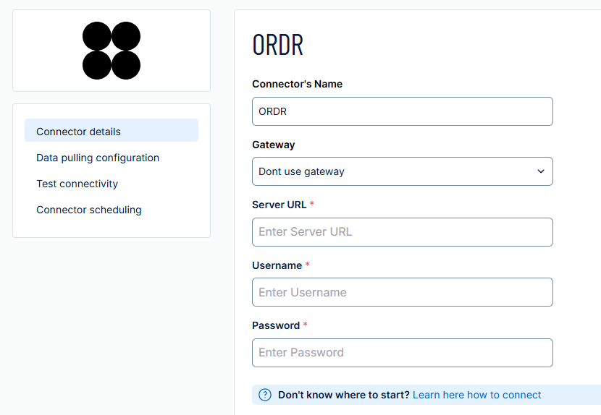Click the "Don't know where to start?" text
The height and width of the screenshot is (415, 601).
click(343, 395)
